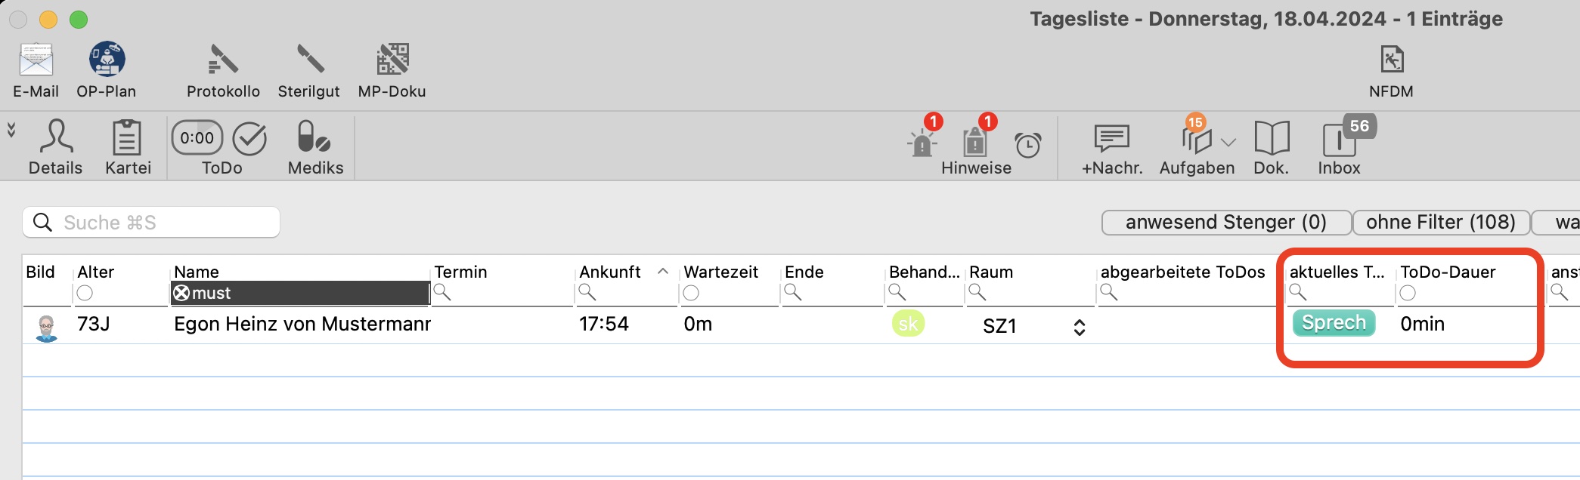Select the 'anwesend Stenger (0)' tab
The width and height of the screenshot is (1580, 480).
(x=1225, y=223)
